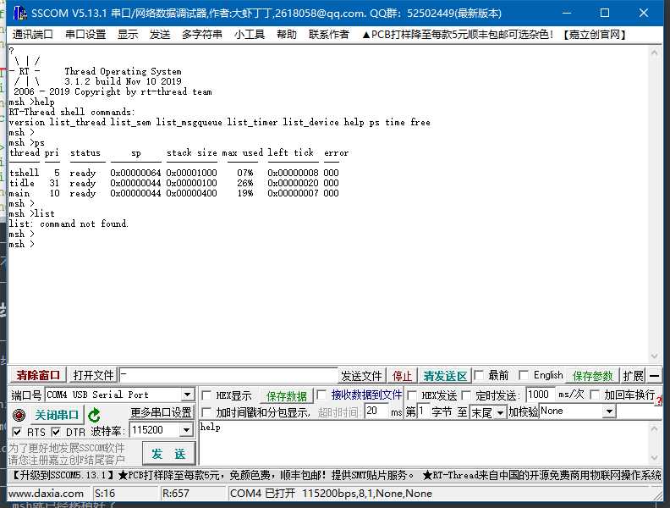Maximize the SSCOM window

click(x=605, y=13)
